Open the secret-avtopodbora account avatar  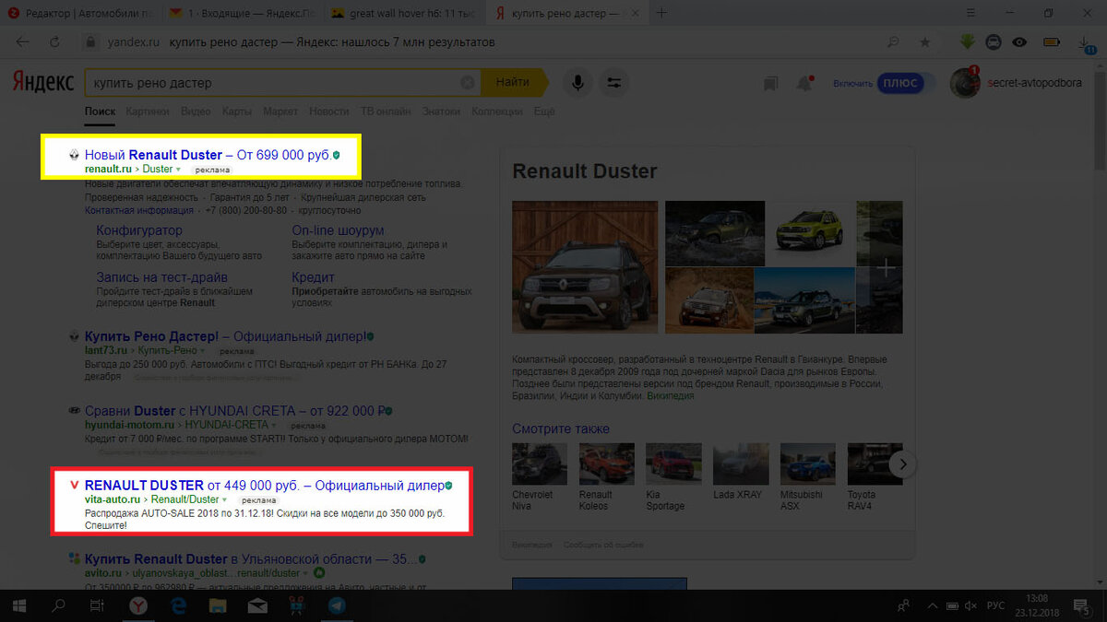[965, 83]
